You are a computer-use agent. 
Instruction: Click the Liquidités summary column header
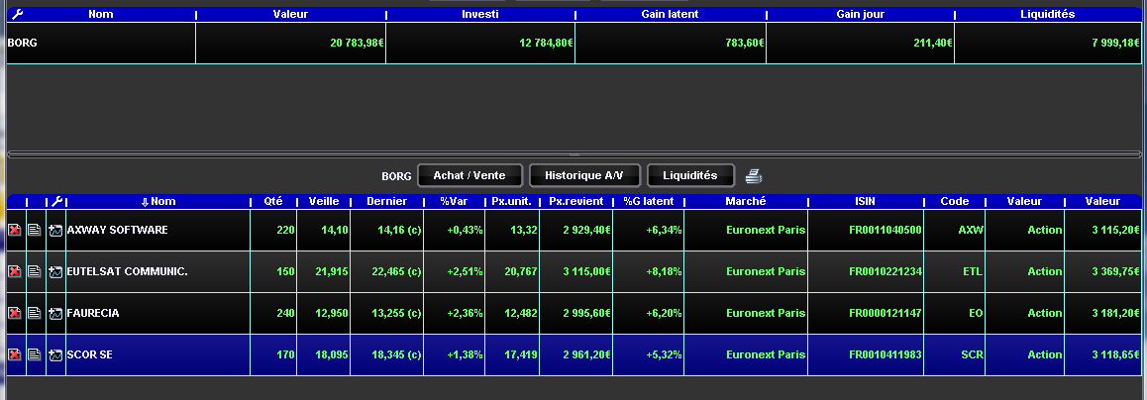pyautogui.click(x=1048, y=14)
